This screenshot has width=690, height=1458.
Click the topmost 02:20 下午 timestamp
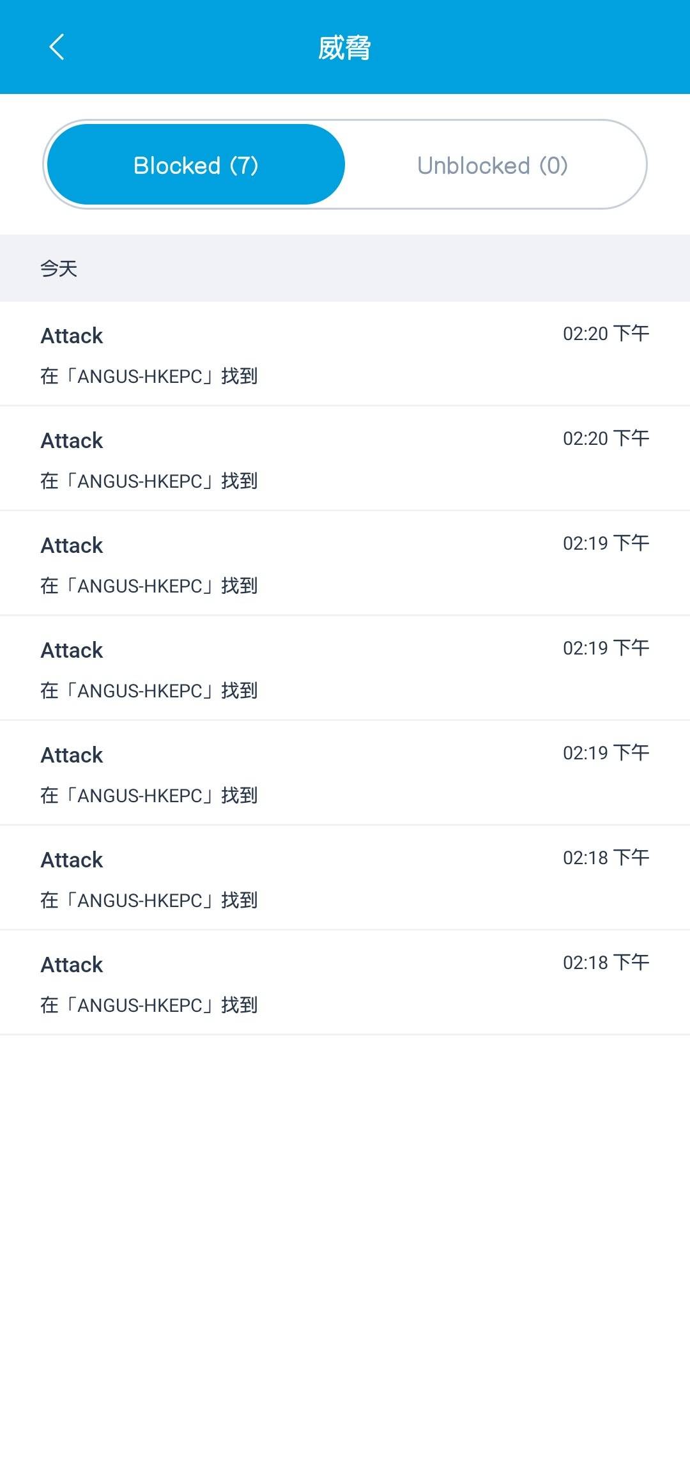pos(605,334)
